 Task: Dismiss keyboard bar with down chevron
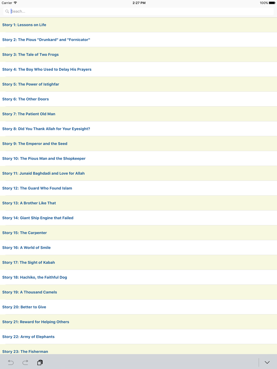pyautogui.click(x=267, y=362)
